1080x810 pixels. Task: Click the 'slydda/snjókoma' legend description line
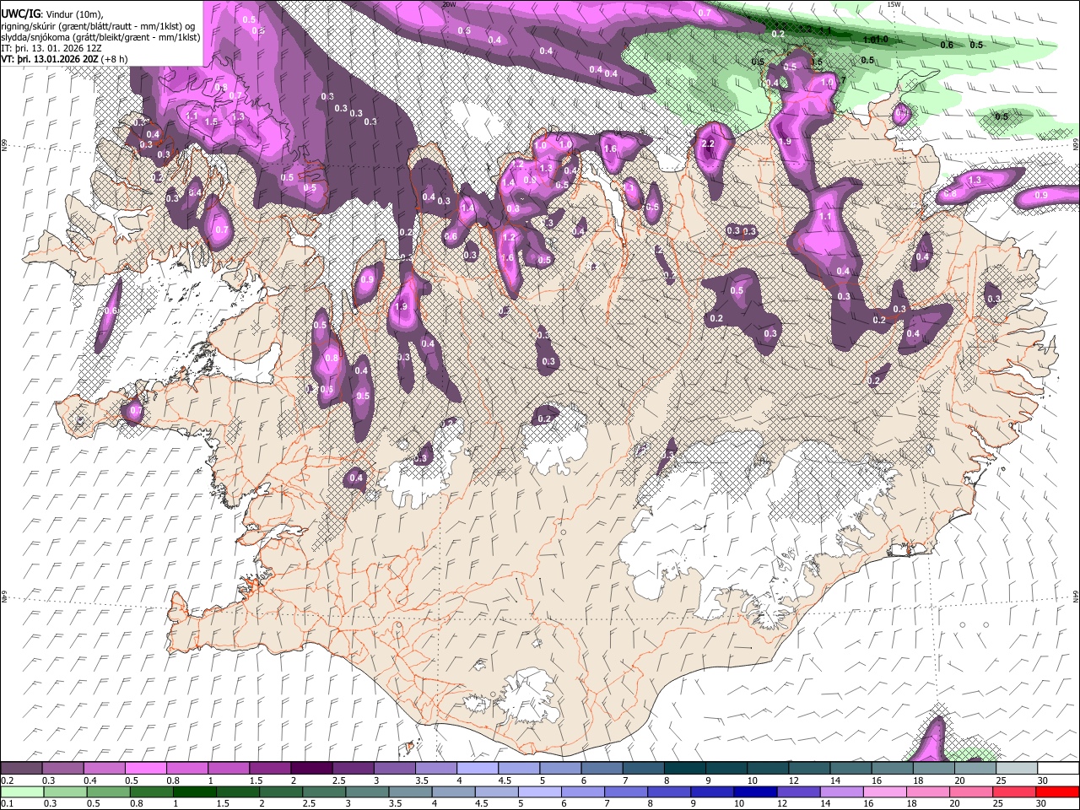(100, 36)
